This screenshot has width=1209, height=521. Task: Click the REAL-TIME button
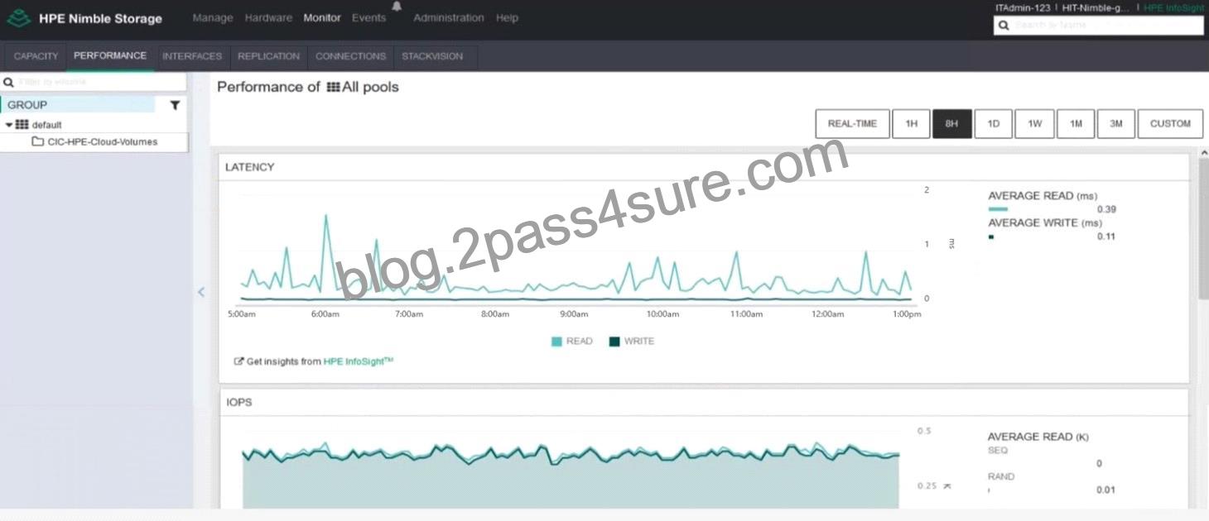(x=852, y=124)
